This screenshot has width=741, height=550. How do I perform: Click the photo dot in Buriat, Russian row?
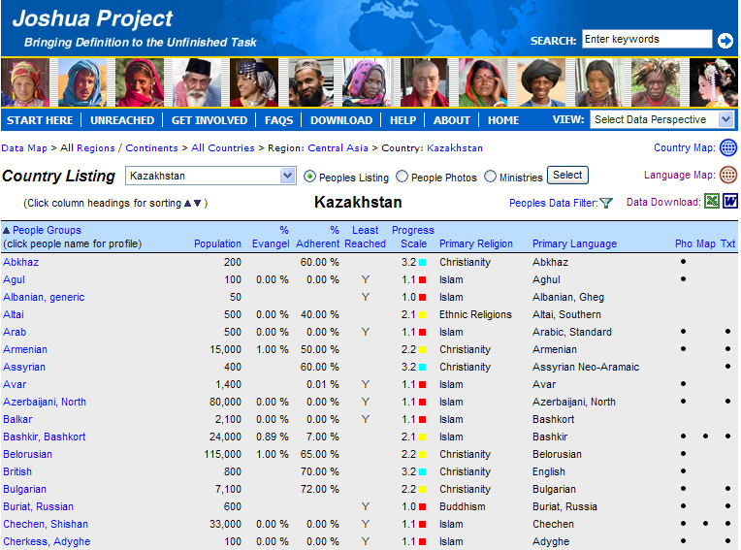point(683,506)
